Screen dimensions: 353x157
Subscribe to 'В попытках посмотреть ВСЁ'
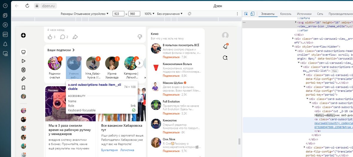pyautogui.click(x=171, y=57)
